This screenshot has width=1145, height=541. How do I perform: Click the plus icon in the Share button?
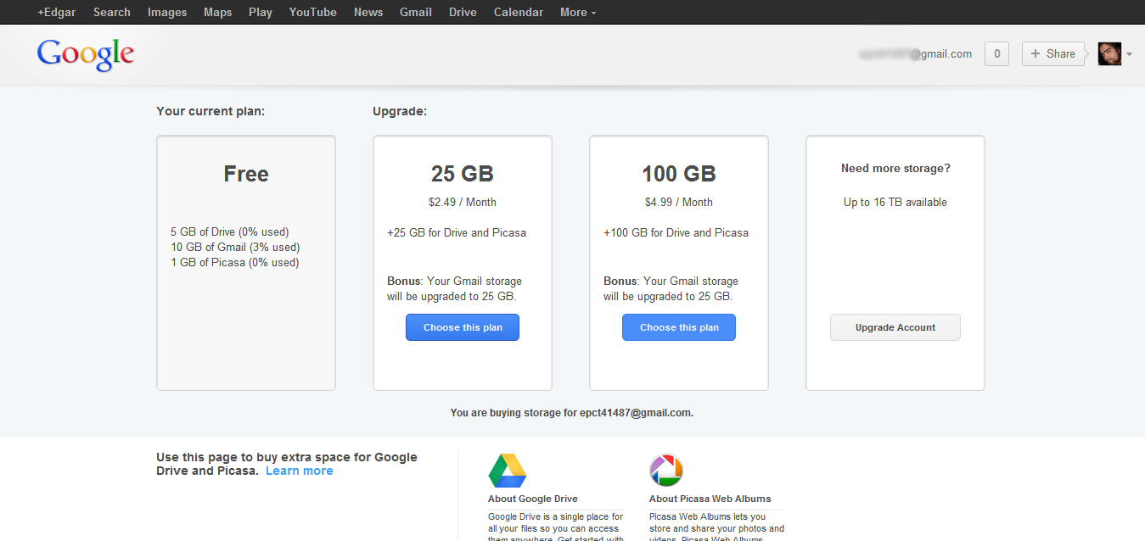pyautogui.click(x=1036, y=53)
